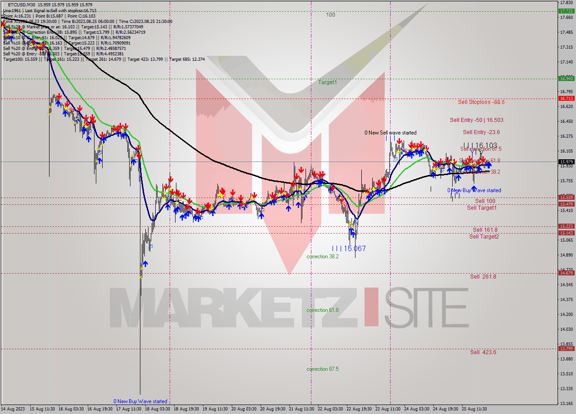576x414 pixels.
Task: Select the 13.165 price axis value
Action: point(566,404)
